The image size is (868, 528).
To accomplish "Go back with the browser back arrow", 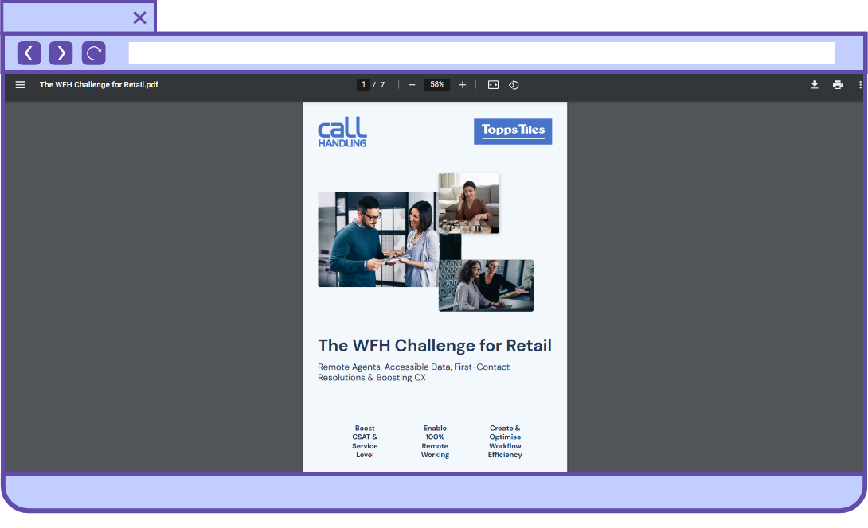I will click(29, 53).
